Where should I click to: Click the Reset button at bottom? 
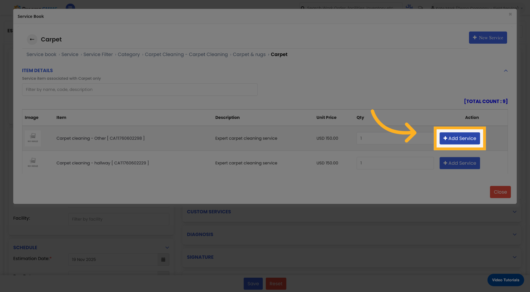(276, 284)
